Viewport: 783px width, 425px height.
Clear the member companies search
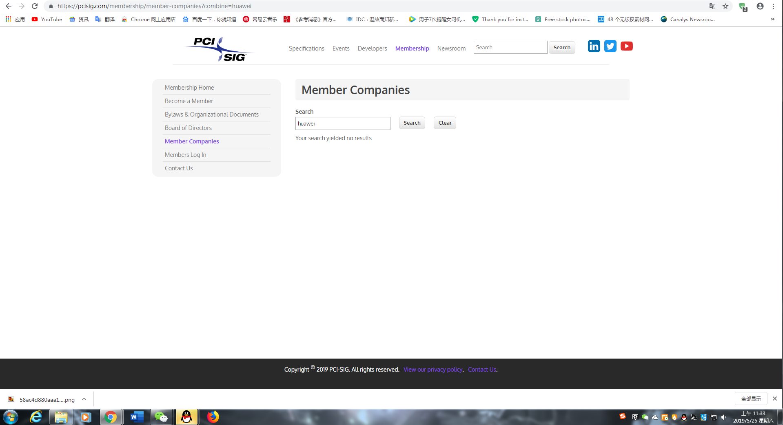445,123
